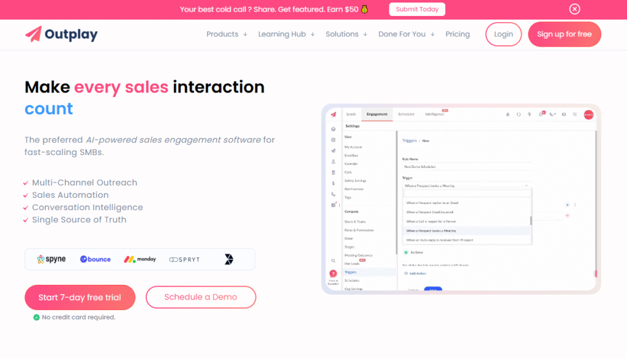
Task: Open the paper plane Sequences icon in app sidebar
Action: (333, 151)
